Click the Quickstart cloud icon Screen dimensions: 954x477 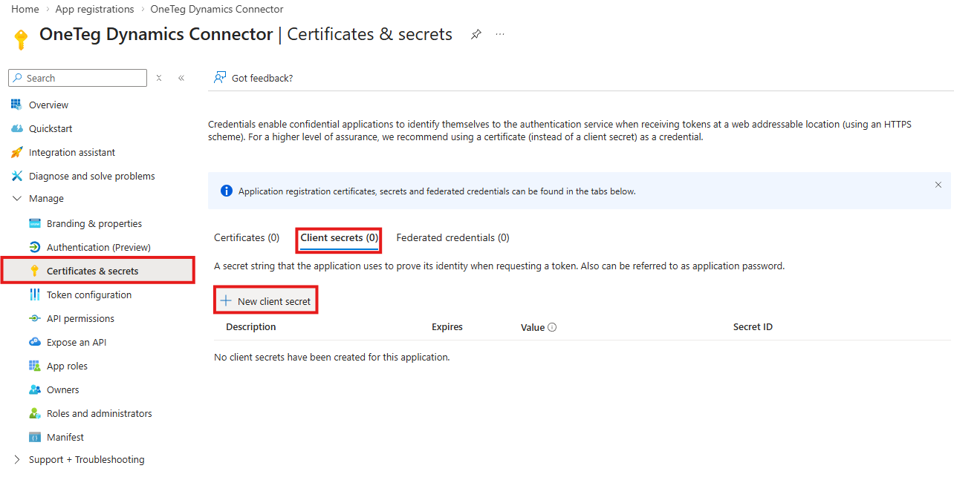point(16,128)
